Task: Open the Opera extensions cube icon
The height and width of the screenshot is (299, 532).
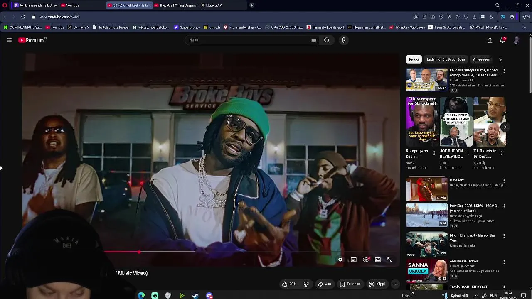Action: (x=512, y=17)
